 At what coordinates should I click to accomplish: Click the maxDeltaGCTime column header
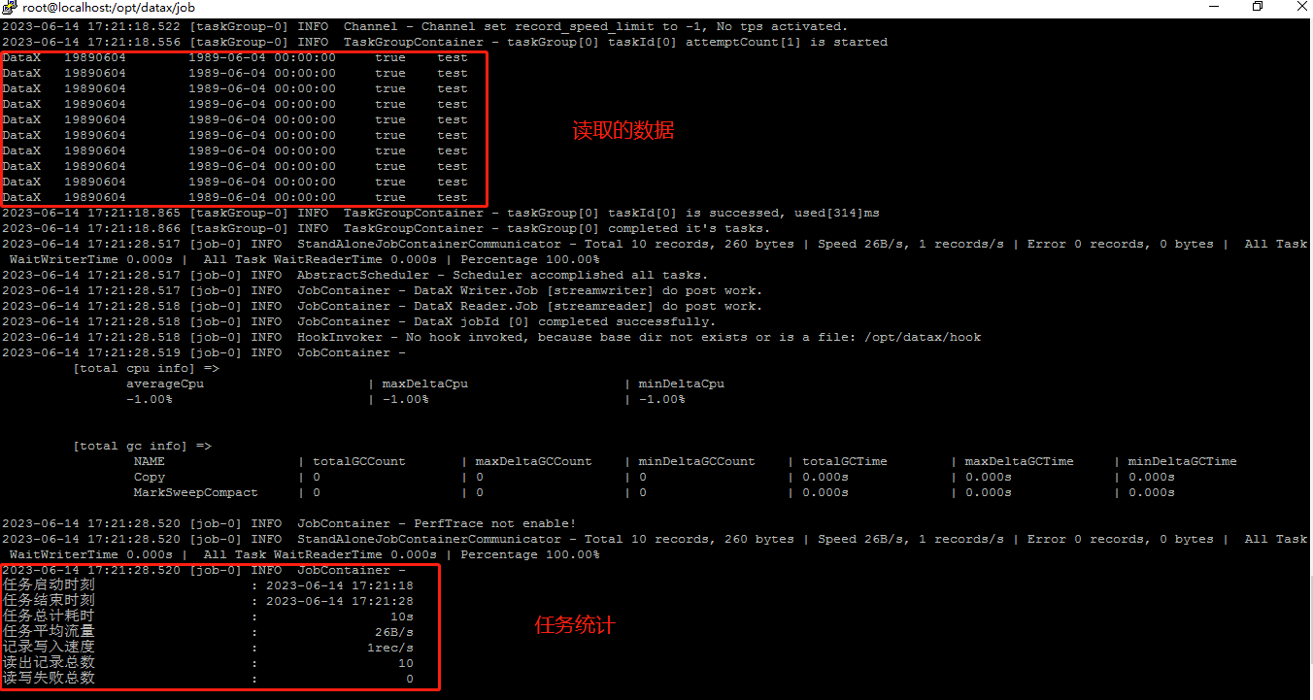click(1019, 461)
